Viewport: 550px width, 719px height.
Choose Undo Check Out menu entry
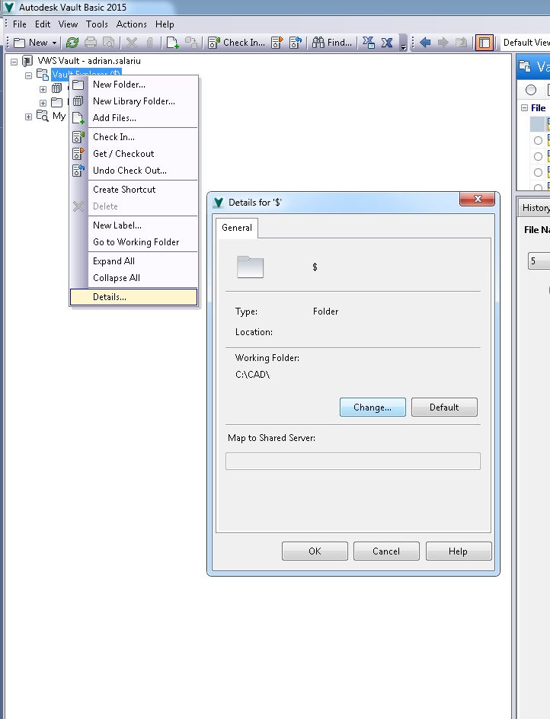click(134, 171)
